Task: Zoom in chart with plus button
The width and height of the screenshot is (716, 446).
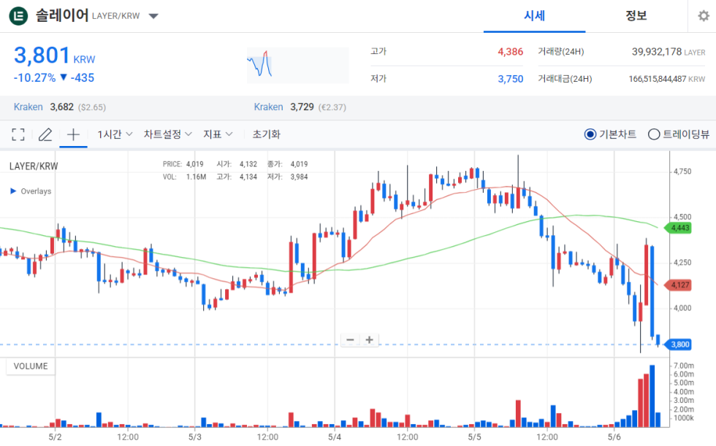Action: (370, 339)
